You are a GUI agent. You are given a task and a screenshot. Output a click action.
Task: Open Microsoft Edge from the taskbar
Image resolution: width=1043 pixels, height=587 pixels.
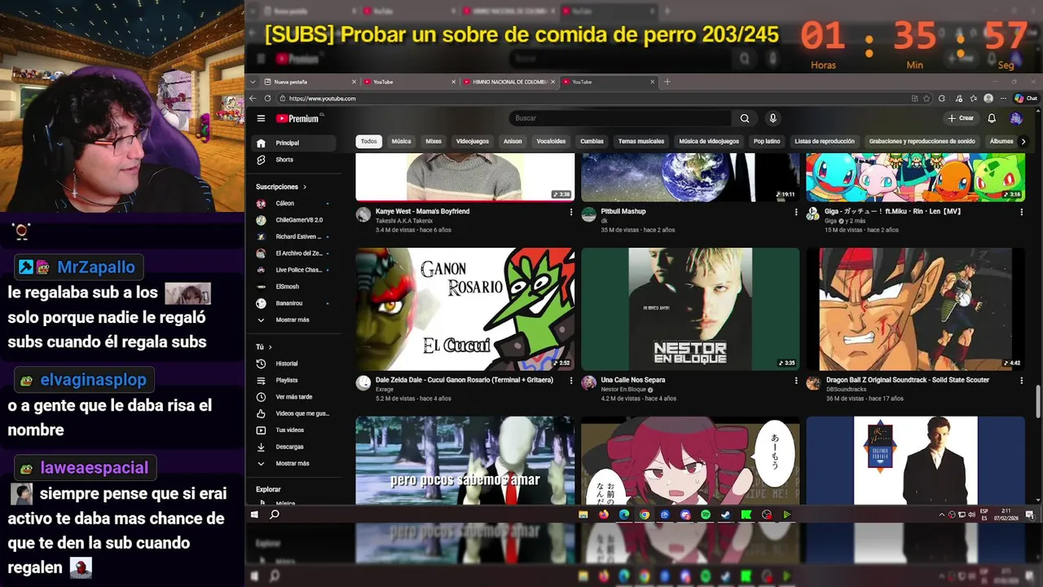point(623,514)
